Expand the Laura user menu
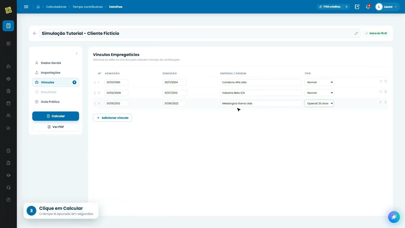The width and height of the screenshot is (405, 228). point(387,7)
